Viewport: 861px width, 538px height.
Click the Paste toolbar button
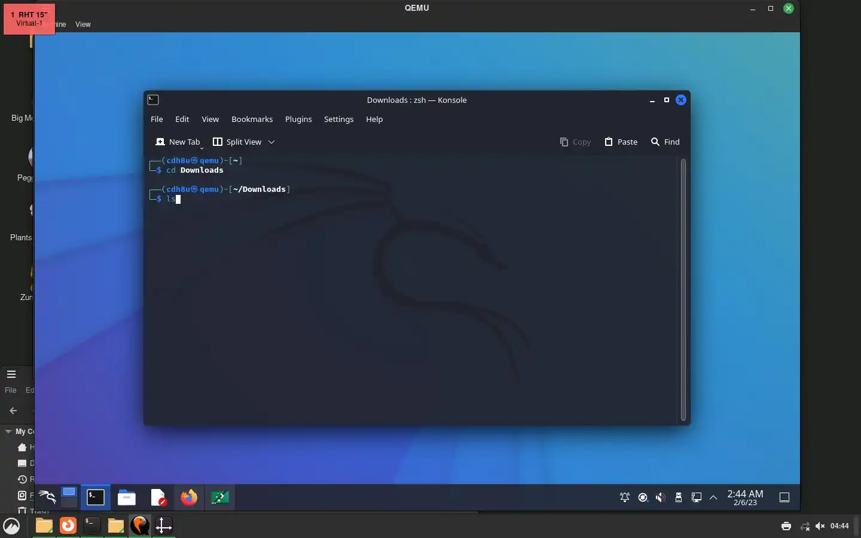[621, 142]
